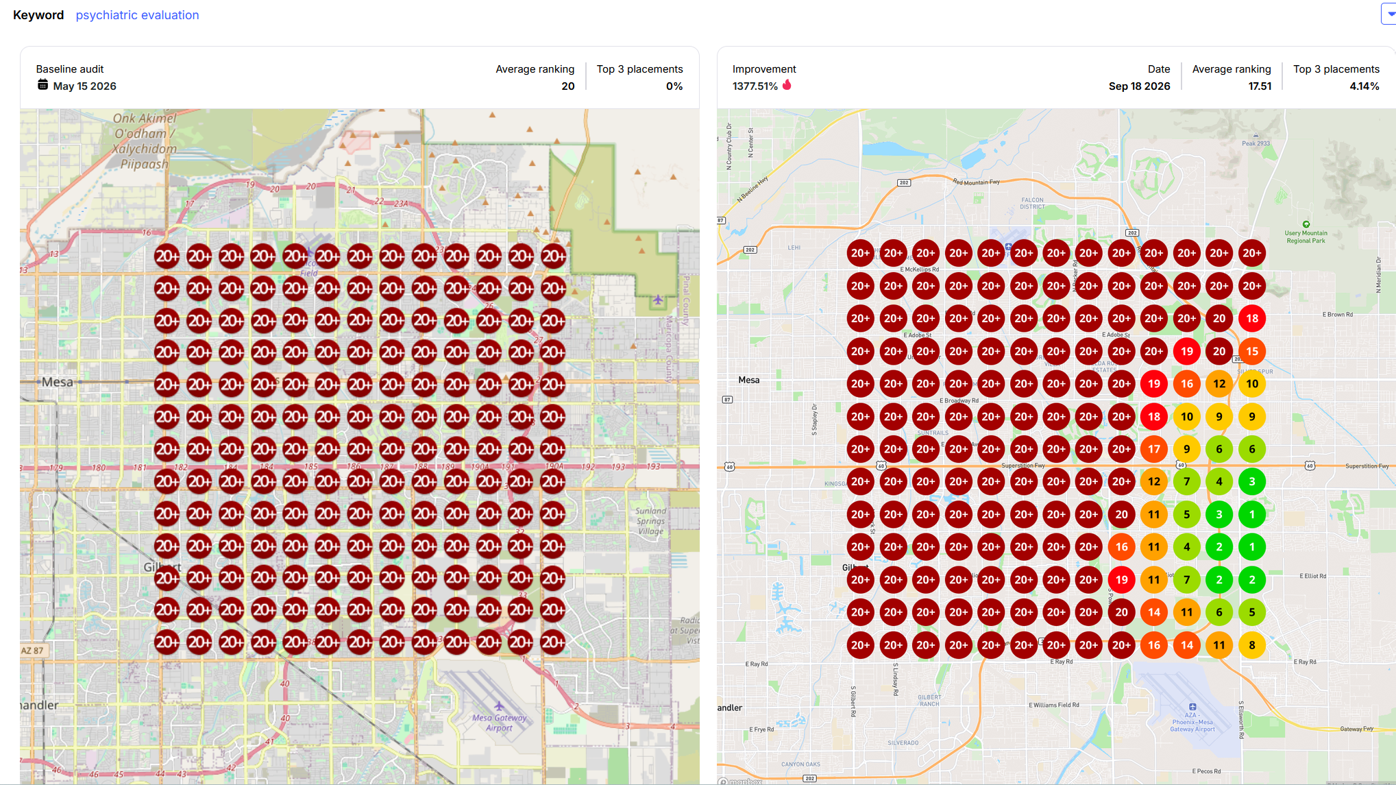Select the orange rank 17 map marker
The width and height of the screenshot is (1396, 785).
(x=1154, y=449)
